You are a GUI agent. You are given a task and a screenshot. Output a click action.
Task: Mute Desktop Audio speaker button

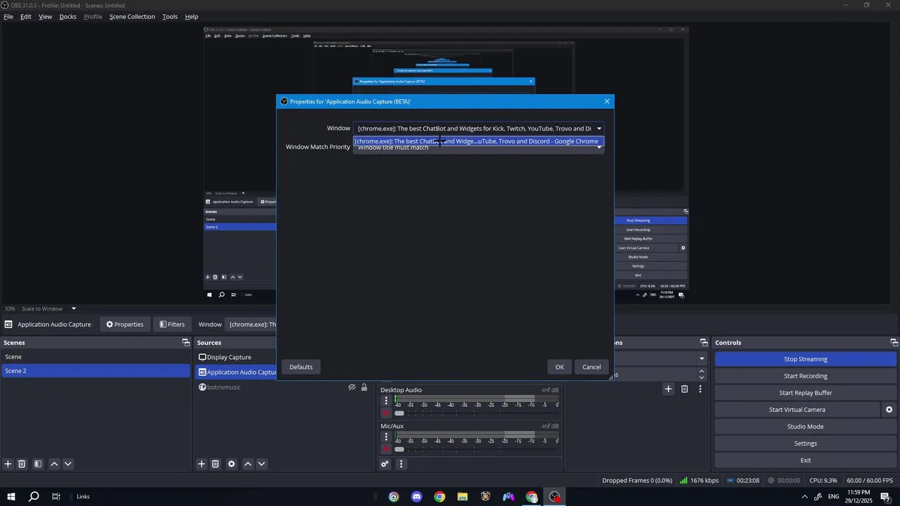point(386,413)
